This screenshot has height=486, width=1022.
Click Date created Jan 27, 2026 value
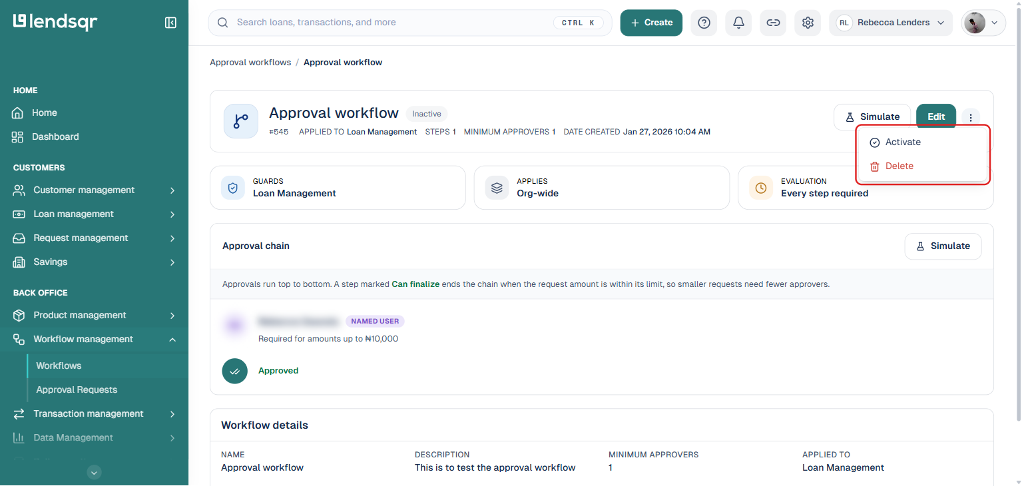[666, 132]
